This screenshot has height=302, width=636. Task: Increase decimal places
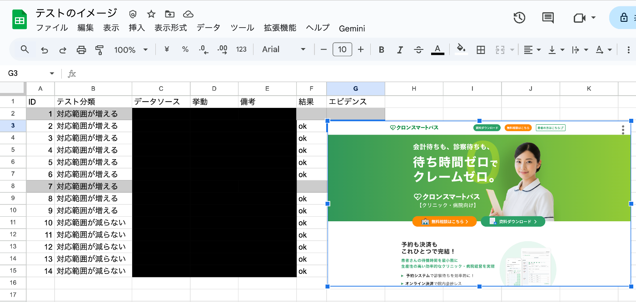click(223, 50)
